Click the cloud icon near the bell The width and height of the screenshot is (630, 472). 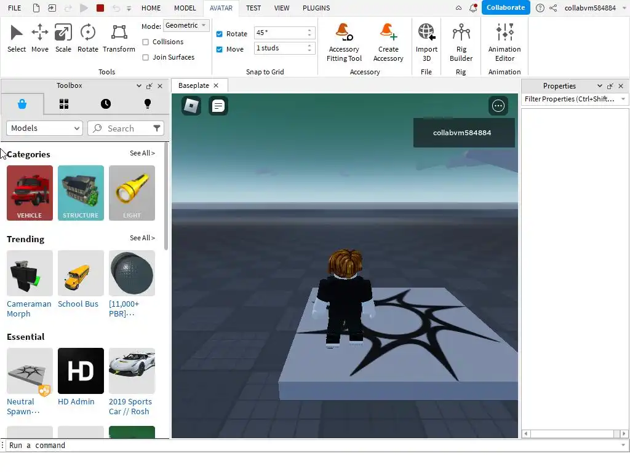click(458, 8)
